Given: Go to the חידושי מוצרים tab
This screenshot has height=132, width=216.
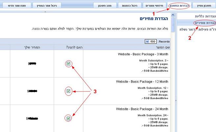Looking at the screenshot, I should point(156,5).
